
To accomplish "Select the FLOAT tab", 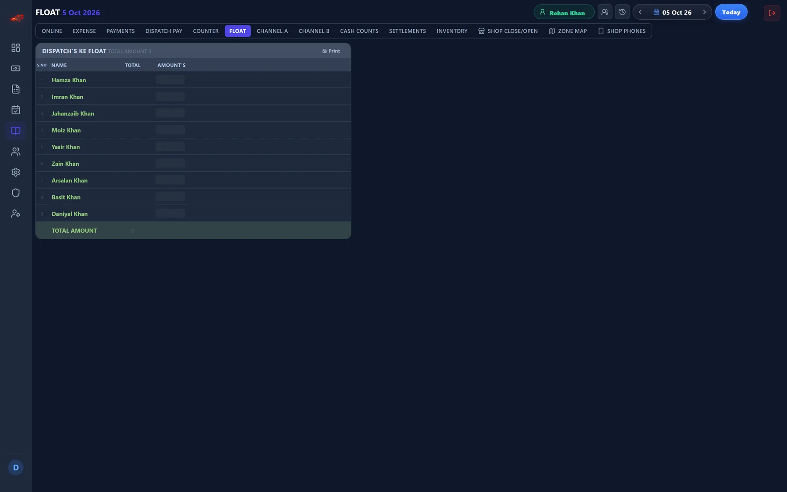I will 238,31.
